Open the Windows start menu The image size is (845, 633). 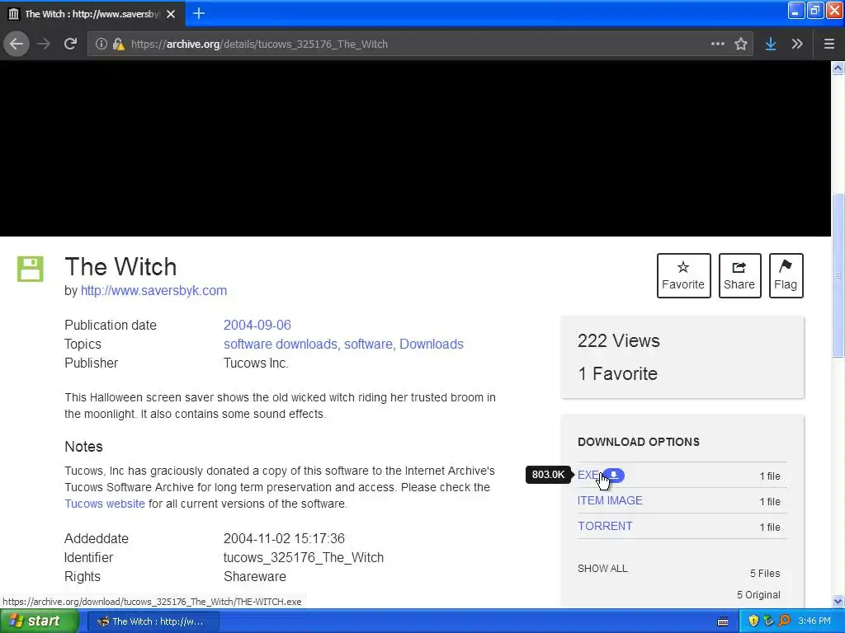click(40, 621)
